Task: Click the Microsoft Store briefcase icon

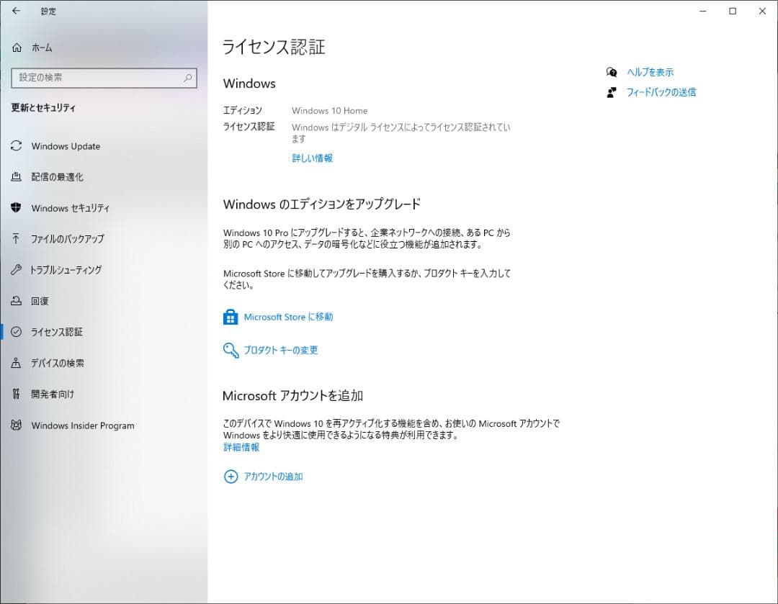Action: point(231,317)
